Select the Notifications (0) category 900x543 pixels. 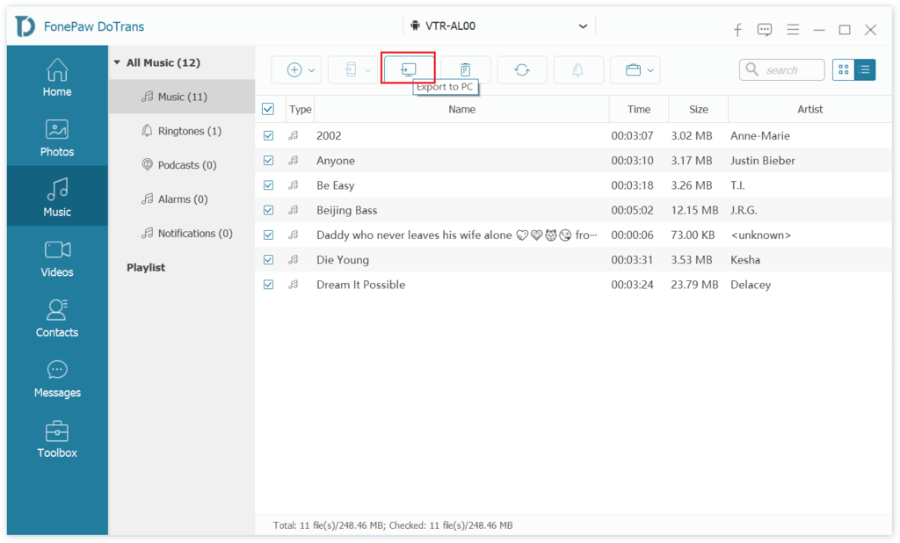pyautogui.click(x=182, y=233)
